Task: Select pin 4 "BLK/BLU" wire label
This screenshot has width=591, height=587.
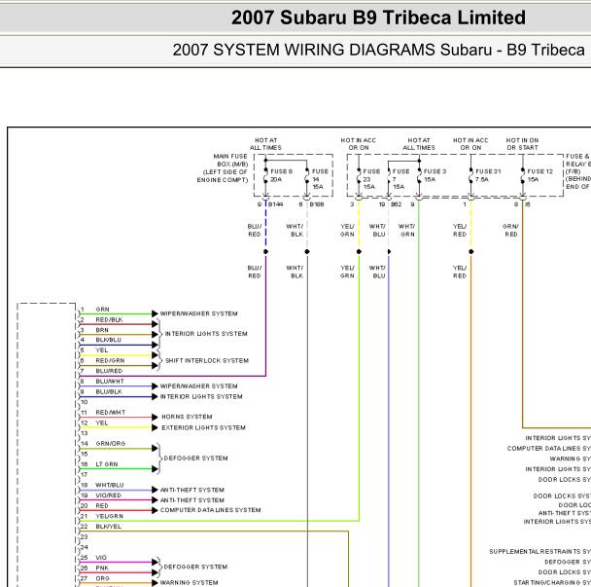Action: click(108, 340)
